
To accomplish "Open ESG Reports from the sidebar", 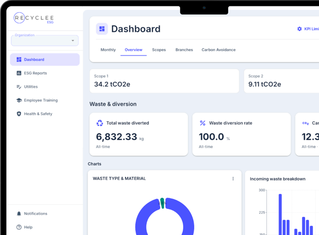I will (45, 73).
